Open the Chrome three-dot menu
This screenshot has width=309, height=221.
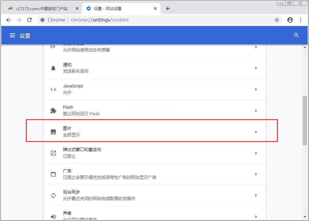point(301,20)
